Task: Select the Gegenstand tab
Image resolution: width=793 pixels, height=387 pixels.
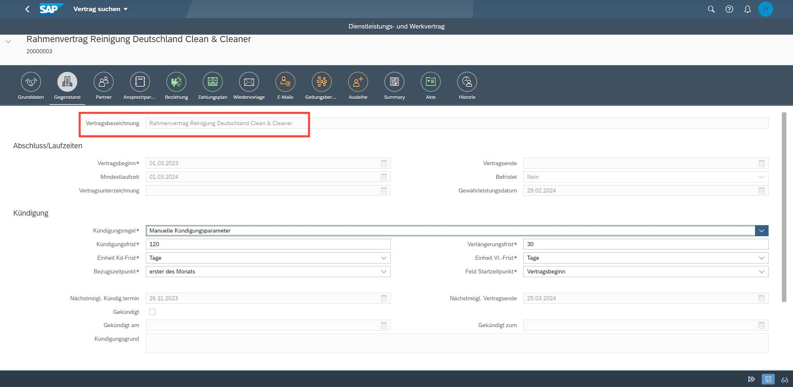Action: [67, 86]
